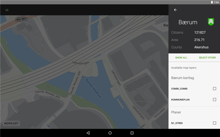Viewport: 220px width, 137px height.
Task: Tap the N1_STREK layer name
Action: point(177,123)
